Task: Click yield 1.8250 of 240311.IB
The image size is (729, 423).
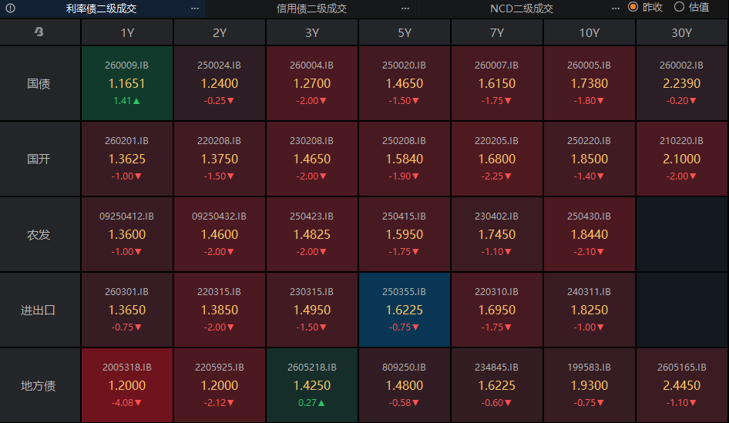Action: tap(589, 310)
